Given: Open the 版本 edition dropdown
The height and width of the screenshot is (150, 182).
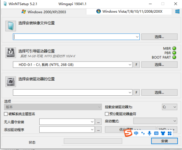Looking at the screenshot, I should coord(53,107).
